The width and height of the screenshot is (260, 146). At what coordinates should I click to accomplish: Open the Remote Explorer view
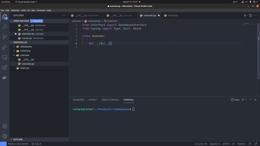4,57
